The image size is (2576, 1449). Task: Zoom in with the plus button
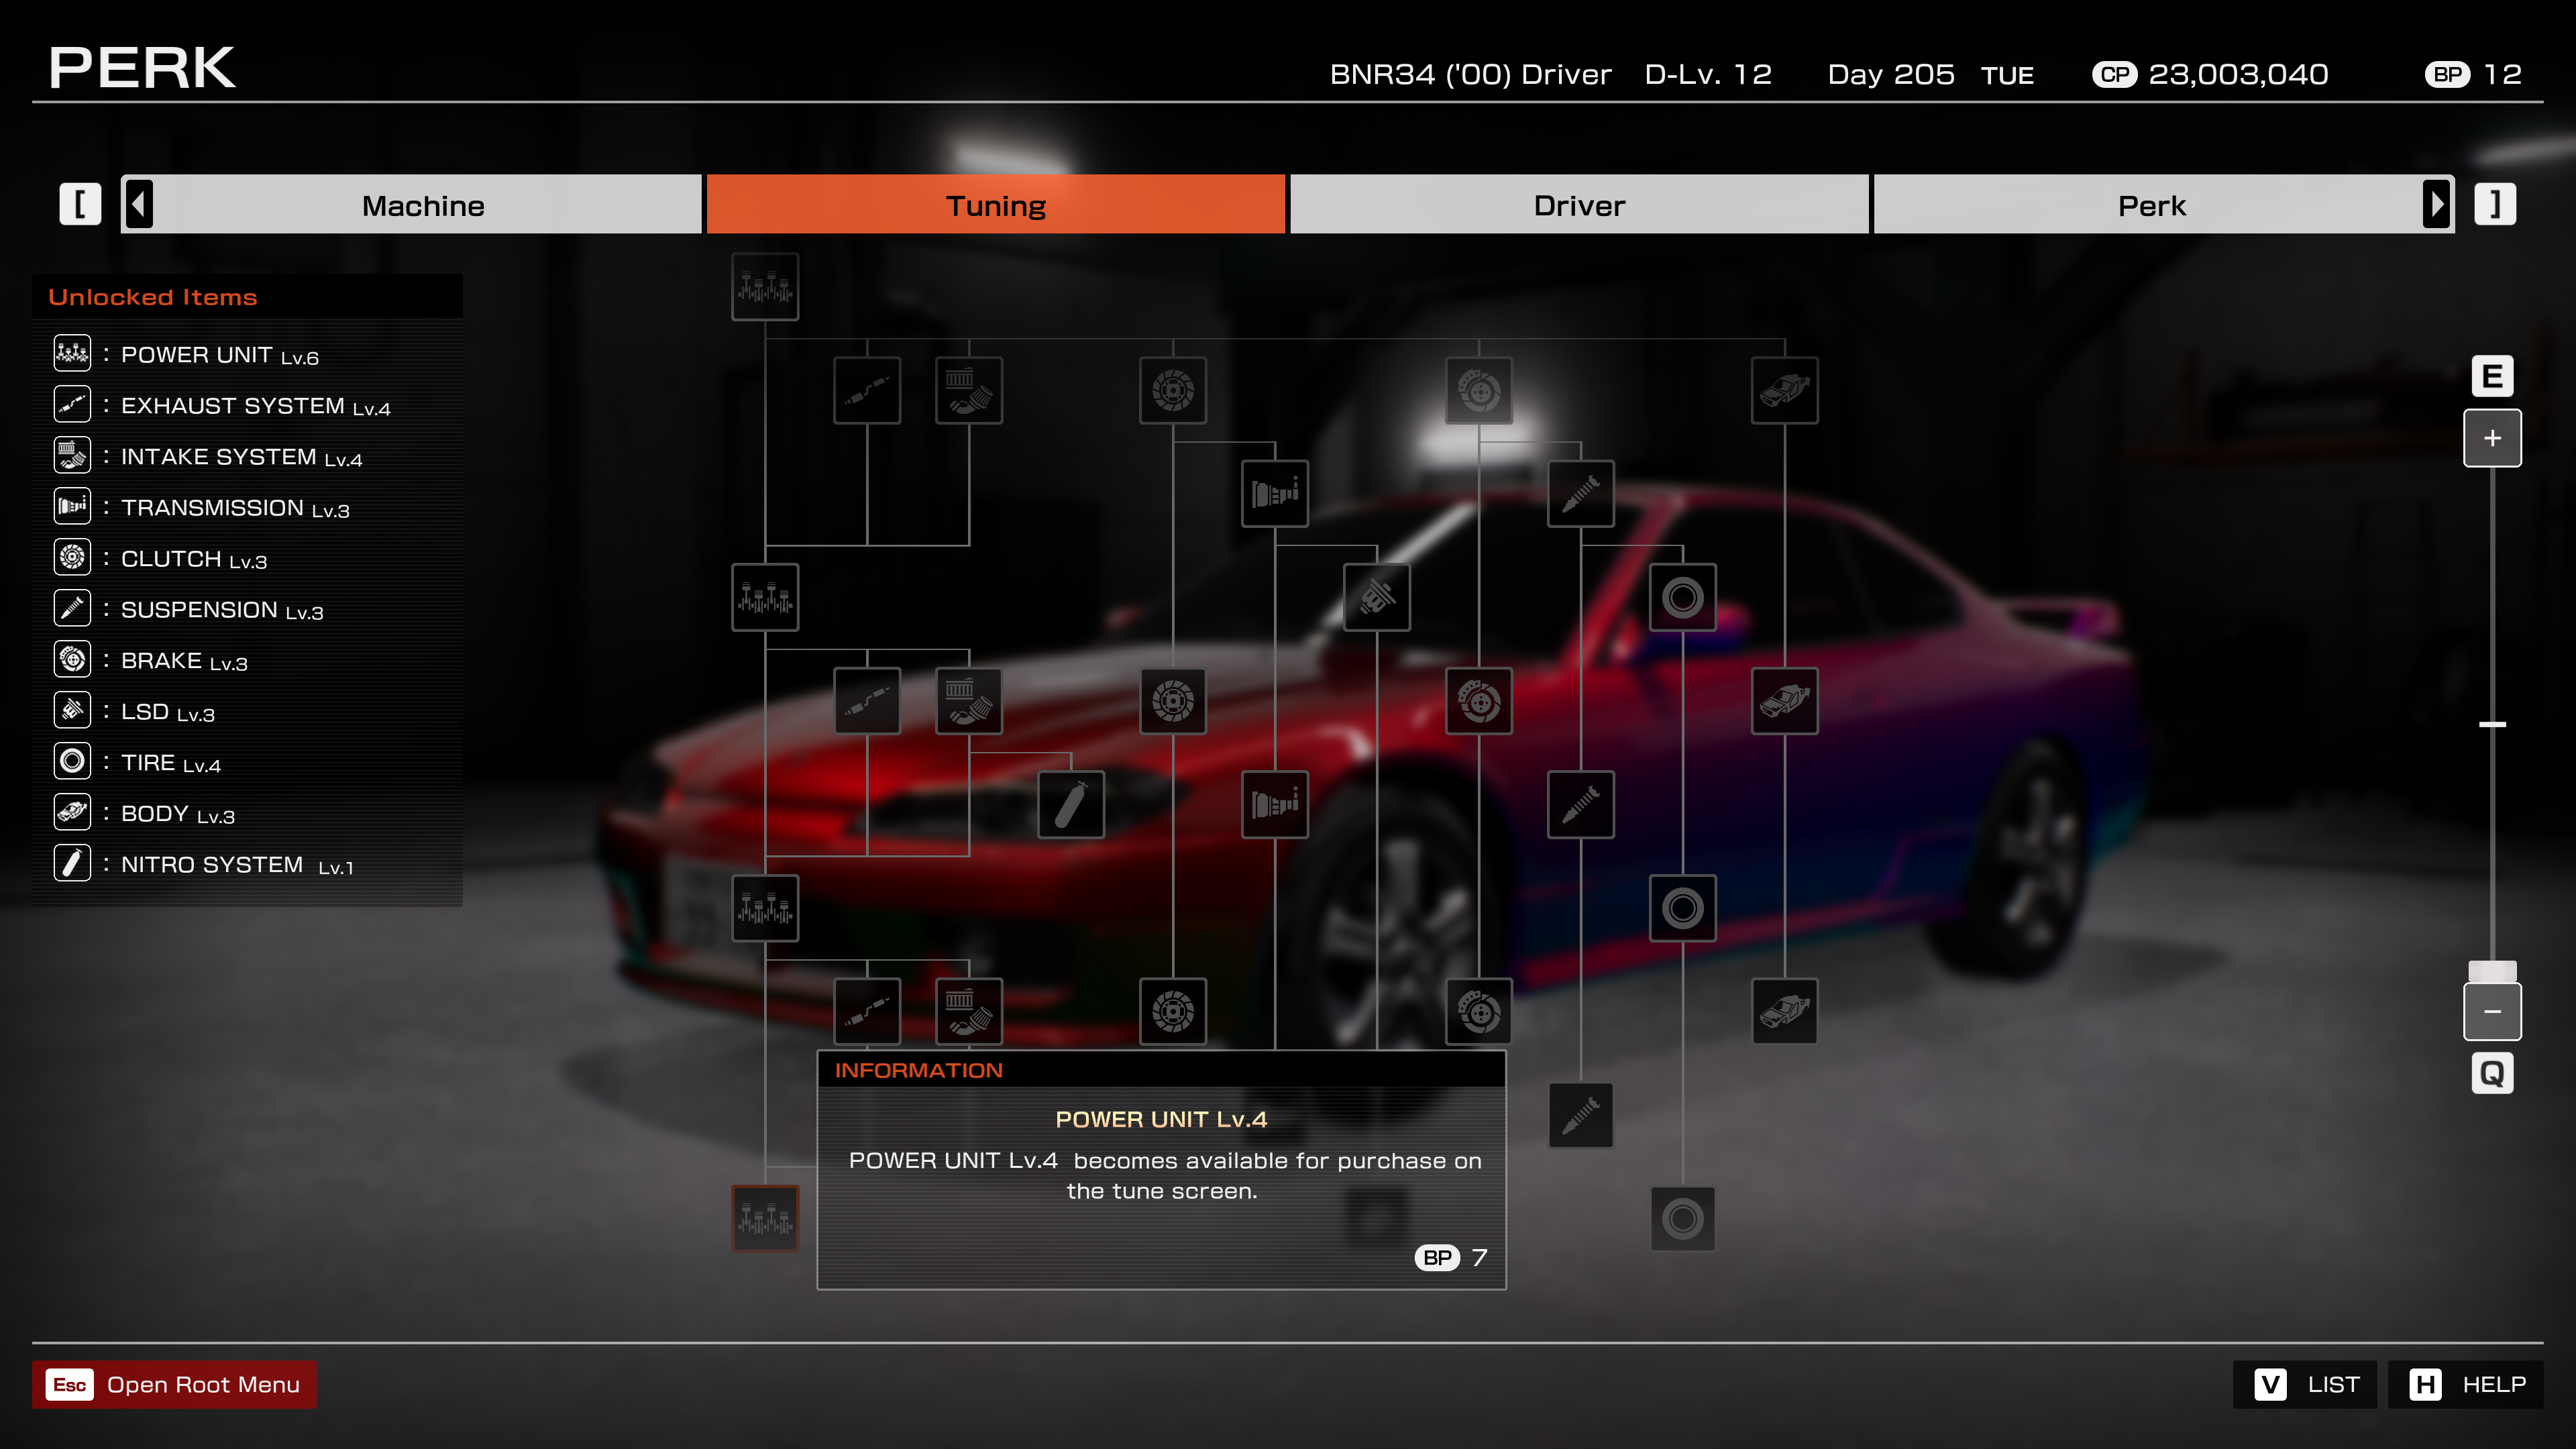pos(2492,438)
